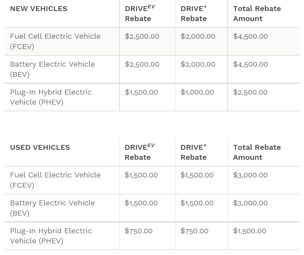Click used PHEV total $1,500.00 cell

pyautogui.click(x=249, y=231)
